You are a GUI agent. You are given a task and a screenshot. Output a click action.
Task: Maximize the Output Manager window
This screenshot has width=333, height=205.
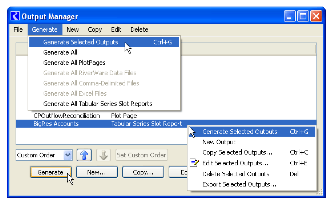tap(303, 16)
